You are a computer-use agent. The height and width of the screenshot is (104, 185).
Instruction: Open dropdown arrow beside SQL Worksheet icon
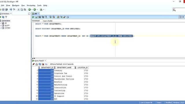point(44,10)
